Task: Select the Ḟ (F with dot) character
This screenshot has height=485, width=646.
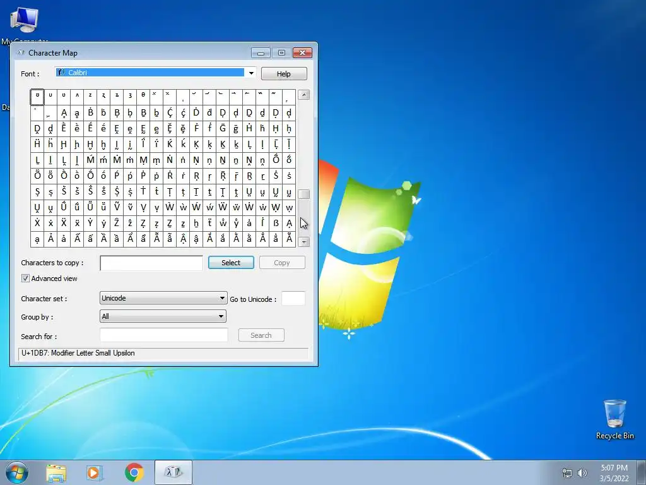Action: pos(196,129)
